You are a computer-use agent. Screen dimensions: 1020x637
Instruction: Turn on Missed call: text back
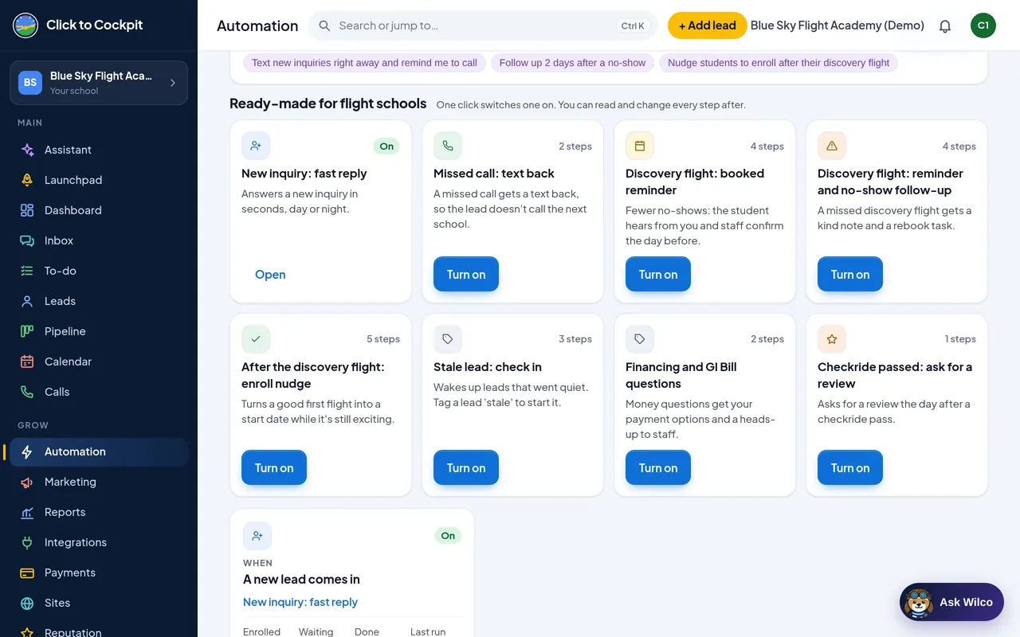[466, 274]
